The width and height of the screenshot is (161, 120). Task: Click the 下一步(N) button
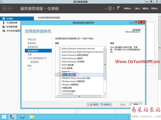pyautogui.click(x=106, y=104)
